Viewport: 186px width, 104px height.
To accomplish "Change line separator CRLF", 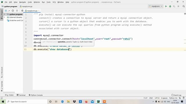I will pyautogui.click(x=151, y=98).
